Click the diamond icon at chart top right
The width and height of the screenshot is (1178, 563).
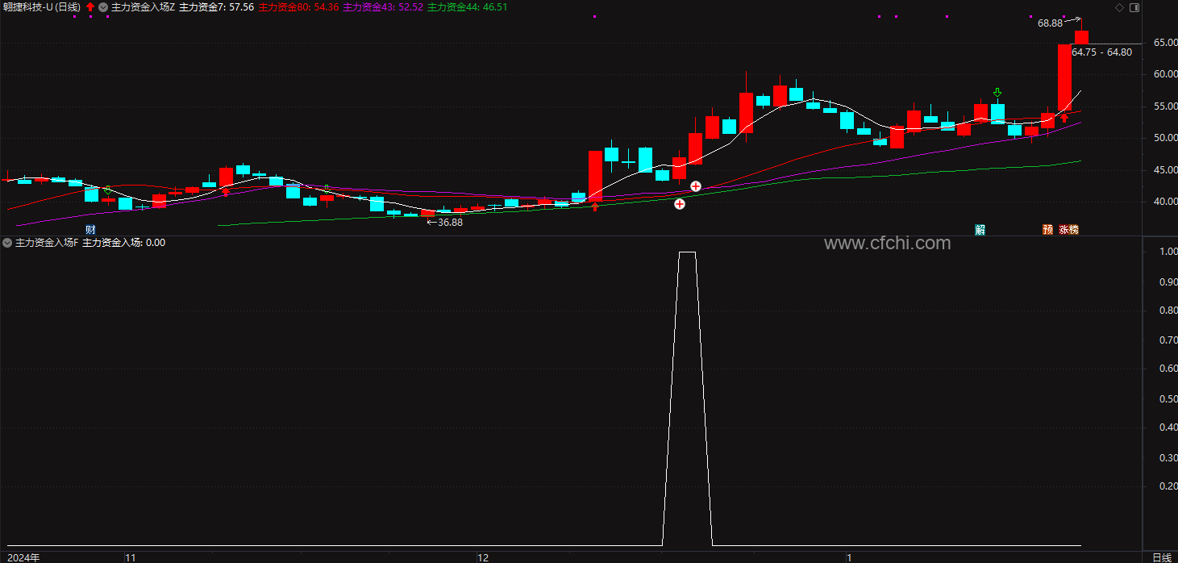pos(1118,7)
